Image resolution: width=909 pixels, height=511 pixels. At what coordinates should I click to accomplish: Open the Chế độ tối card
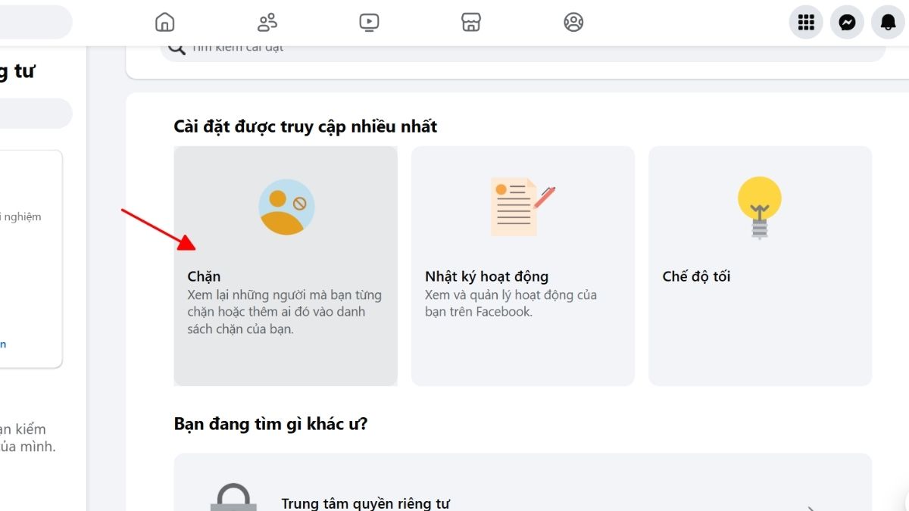(x=760, y=266)
